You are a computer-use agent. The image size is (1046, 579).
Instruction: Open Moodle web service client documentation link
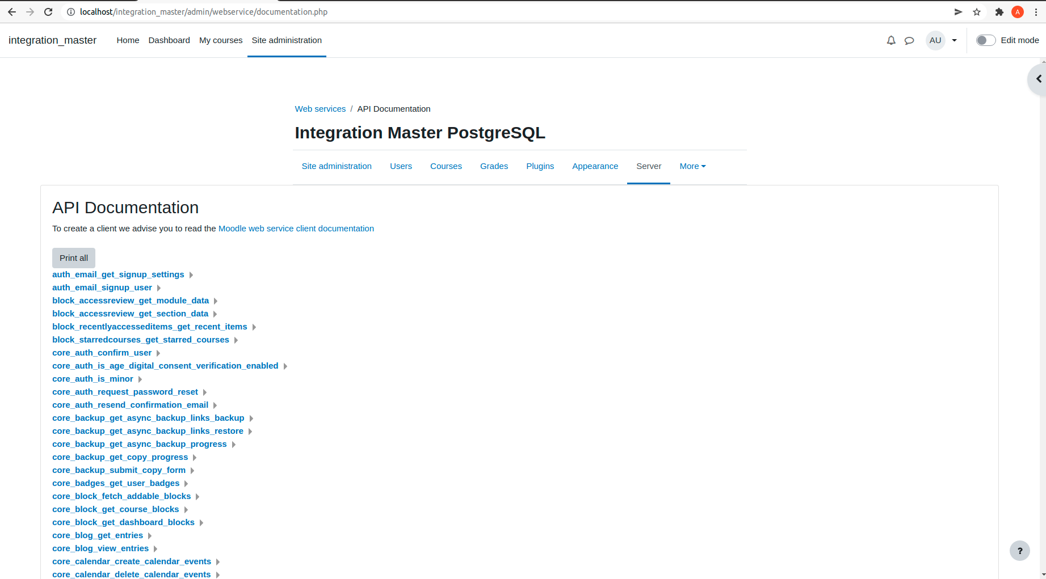click(x=296, y=229)
